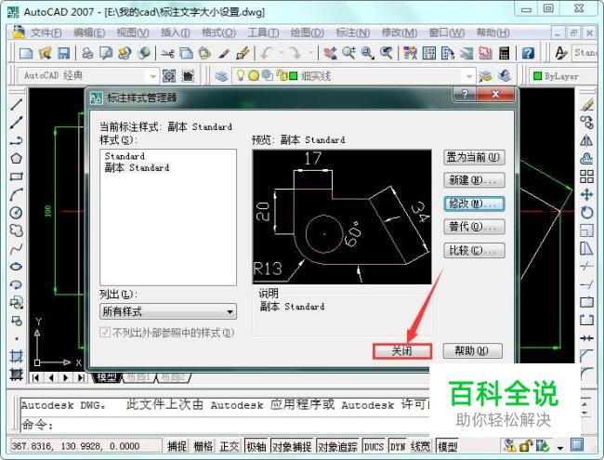
Task: Click the Help question mark toolbar icon
Action: [x=528, y=53]
